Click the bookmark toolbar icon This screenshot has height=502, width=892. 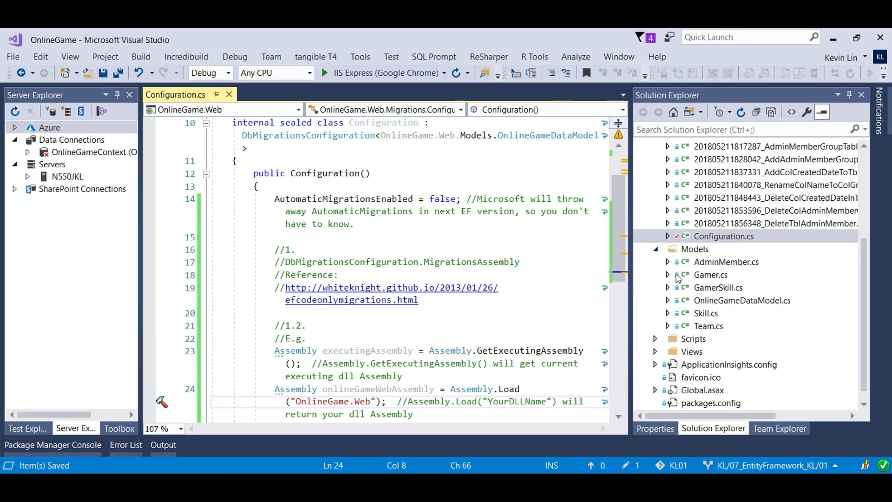tap(586, 73)
